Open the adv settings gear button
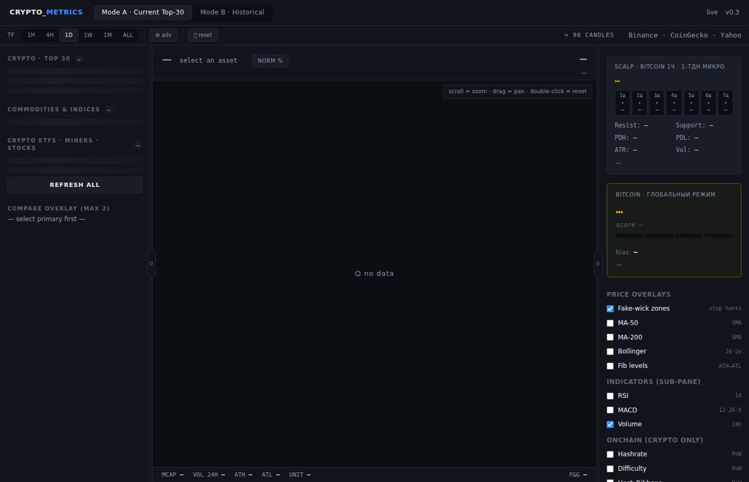749x482 pixels. [163, 35]
